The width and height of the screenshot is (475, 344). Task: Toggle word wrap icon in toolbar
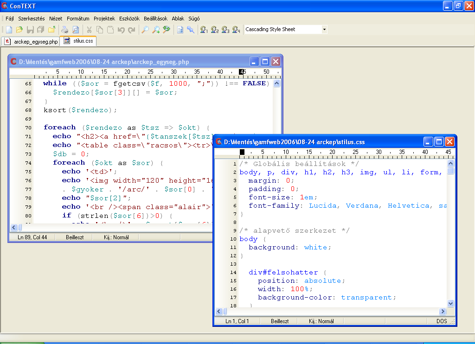point(180,29)
